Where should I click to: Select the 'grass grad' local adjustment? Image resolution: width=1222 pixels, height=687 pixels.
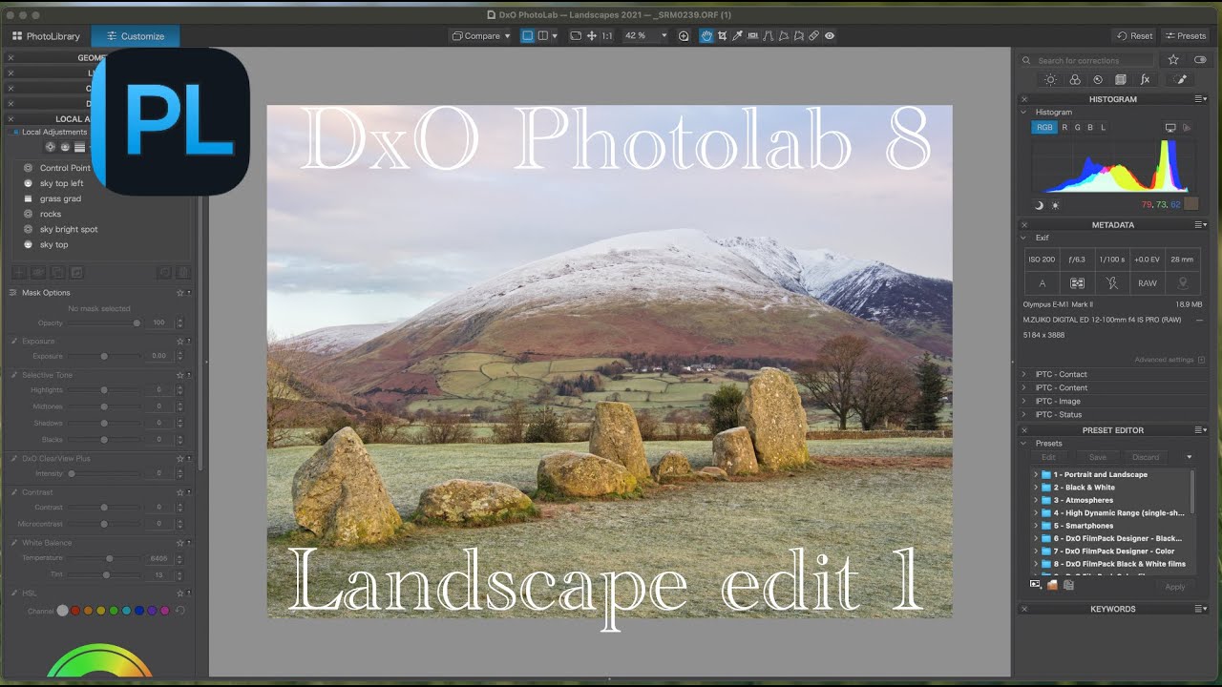coord(60,198)
